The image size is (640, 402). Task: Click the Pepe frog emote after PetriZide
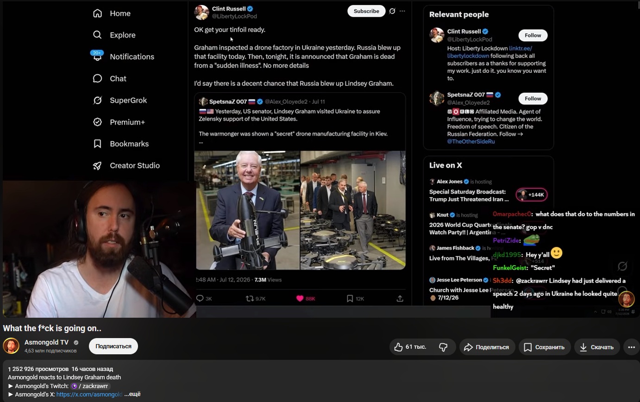click(532, 240)
